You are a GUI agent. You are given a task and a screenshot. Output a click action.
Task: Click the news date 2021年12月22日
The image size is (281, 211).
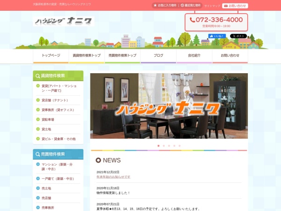(108, 172)
